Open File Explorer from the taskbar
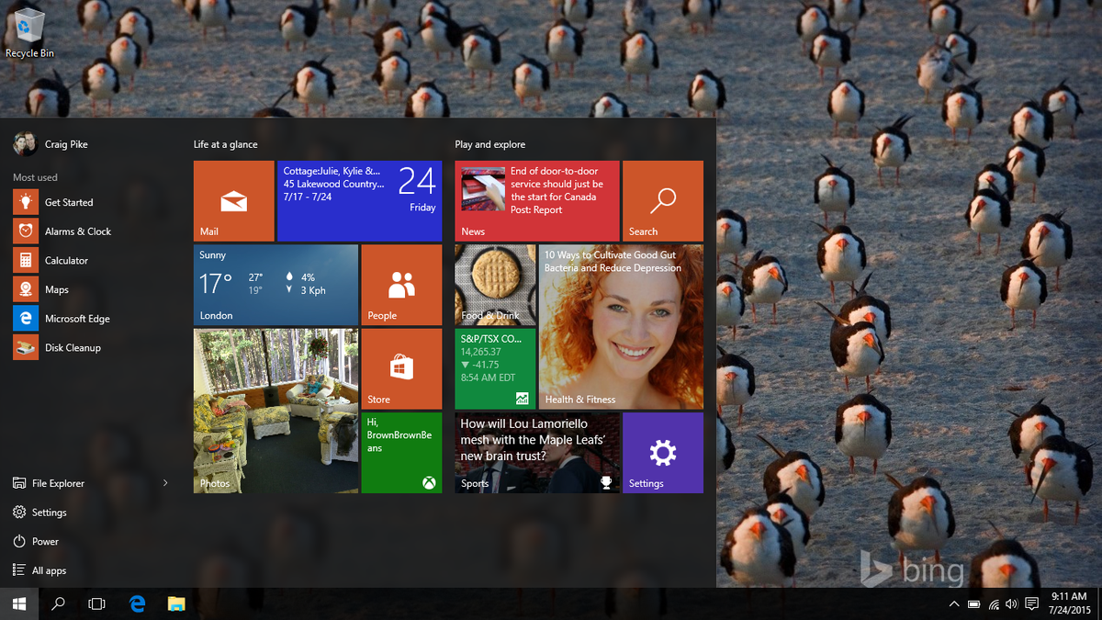Viewport: 1102px width, 620px height. (x=176, y=603)
